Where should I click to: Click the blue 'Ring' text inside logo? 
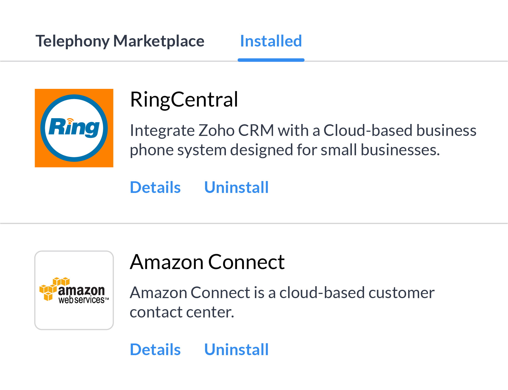tap(74, 128)
